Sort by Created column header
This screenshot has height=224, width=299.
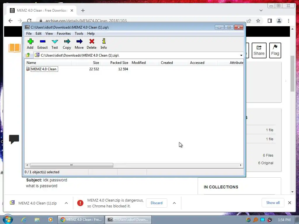[x=173, y=63]
